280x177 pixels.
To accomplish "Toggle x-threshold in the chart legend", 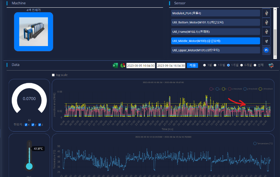I will click(235, 89).
